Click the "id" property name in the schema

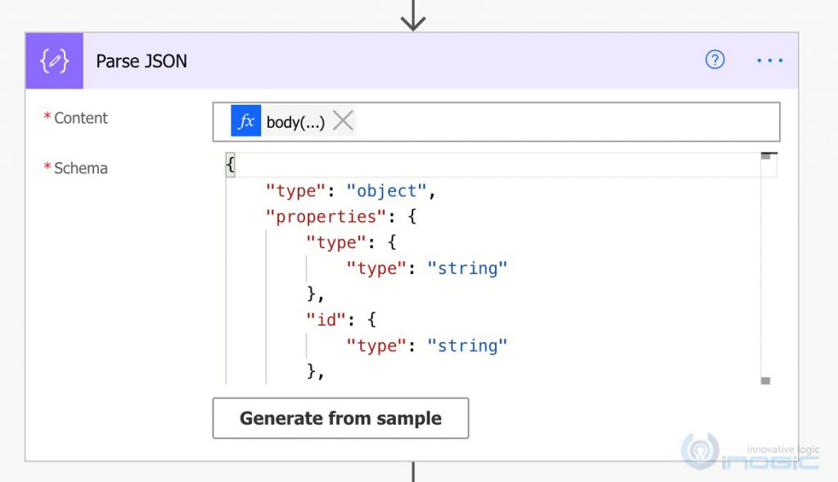click(x=325, y=319)
